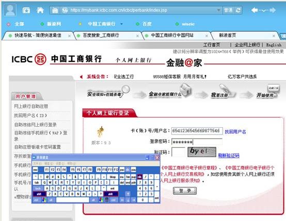Open 自助注册香港卡密码重置 in the sidebar

[x=37, y=147]
